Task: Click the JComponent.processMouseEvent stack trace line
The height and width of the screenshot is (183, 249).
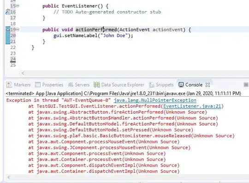Action: pos(109,147)
